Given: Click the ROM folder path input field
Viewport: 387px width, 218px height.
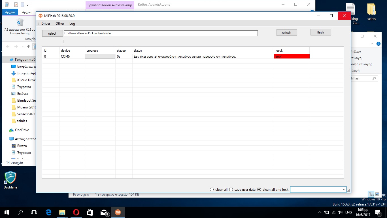Looking at the screenshot, I should 160,33.
